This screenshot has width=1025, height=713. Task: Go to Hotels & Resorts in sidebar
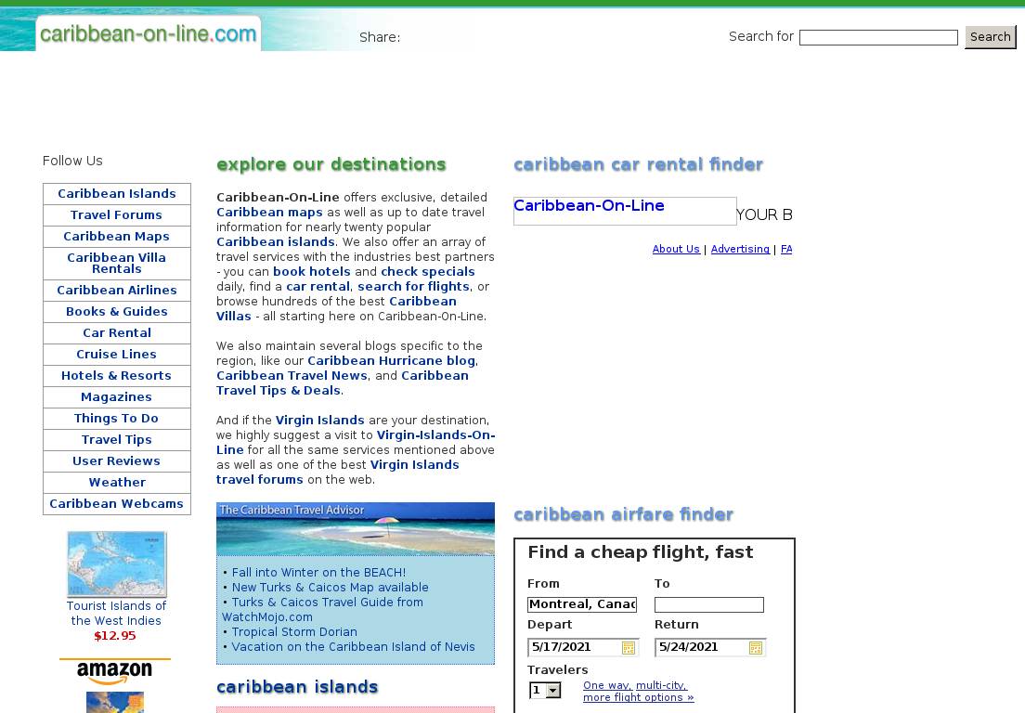(117, 376)
